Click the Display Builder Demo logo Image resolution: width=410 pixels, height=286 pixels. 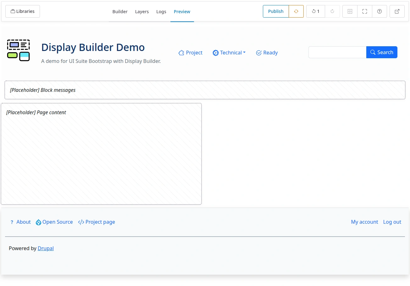[x=18, y=50]
